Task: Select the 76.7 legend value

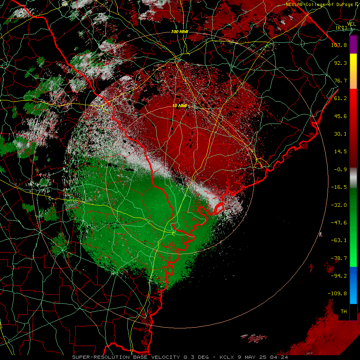Action: coord(340,80)
